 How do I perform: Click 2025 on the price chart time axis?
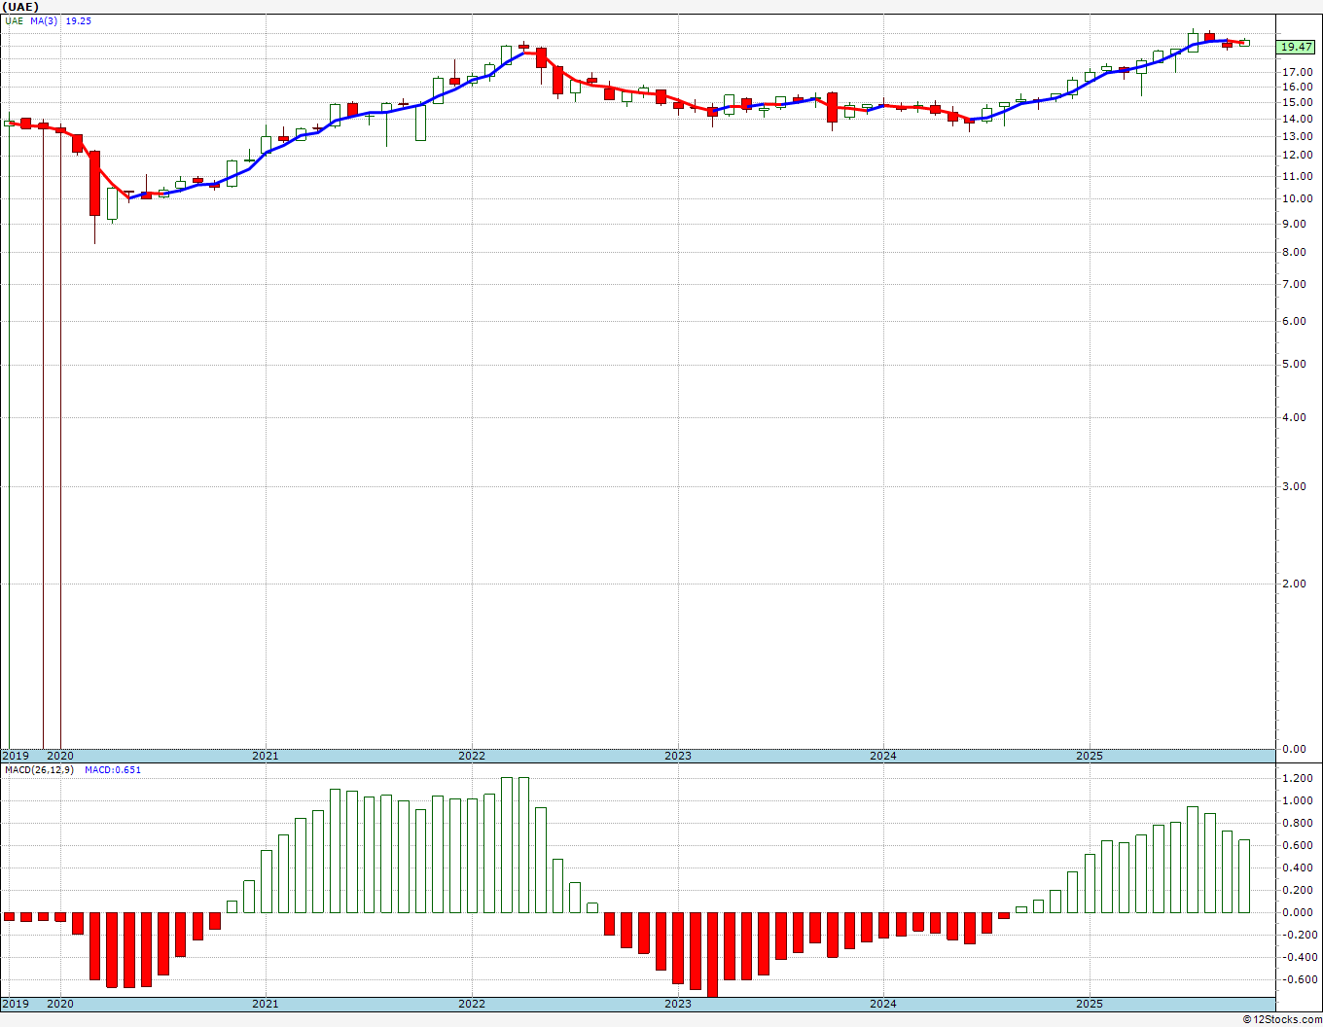tap(1090, 756)
